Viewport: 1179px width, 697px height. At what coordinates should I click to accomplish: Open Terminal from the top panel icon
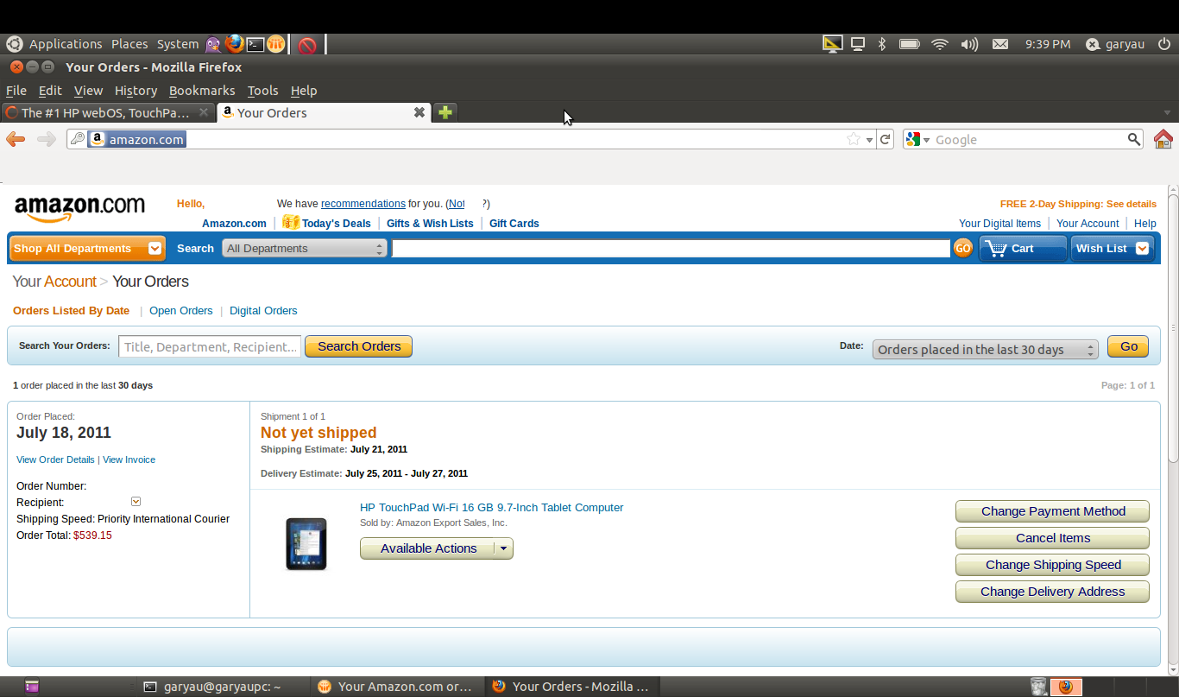click(x=255, y=44)
